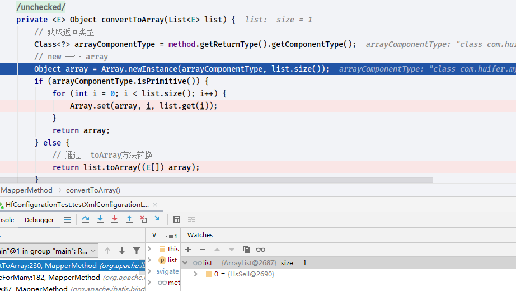The image size is (516, 291).
Task: Click the red Force Step Into icon
Action: (115, 220)
